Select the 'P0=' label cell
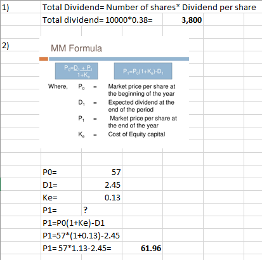This screenshot has width=262, height=260. coord(61,172)
